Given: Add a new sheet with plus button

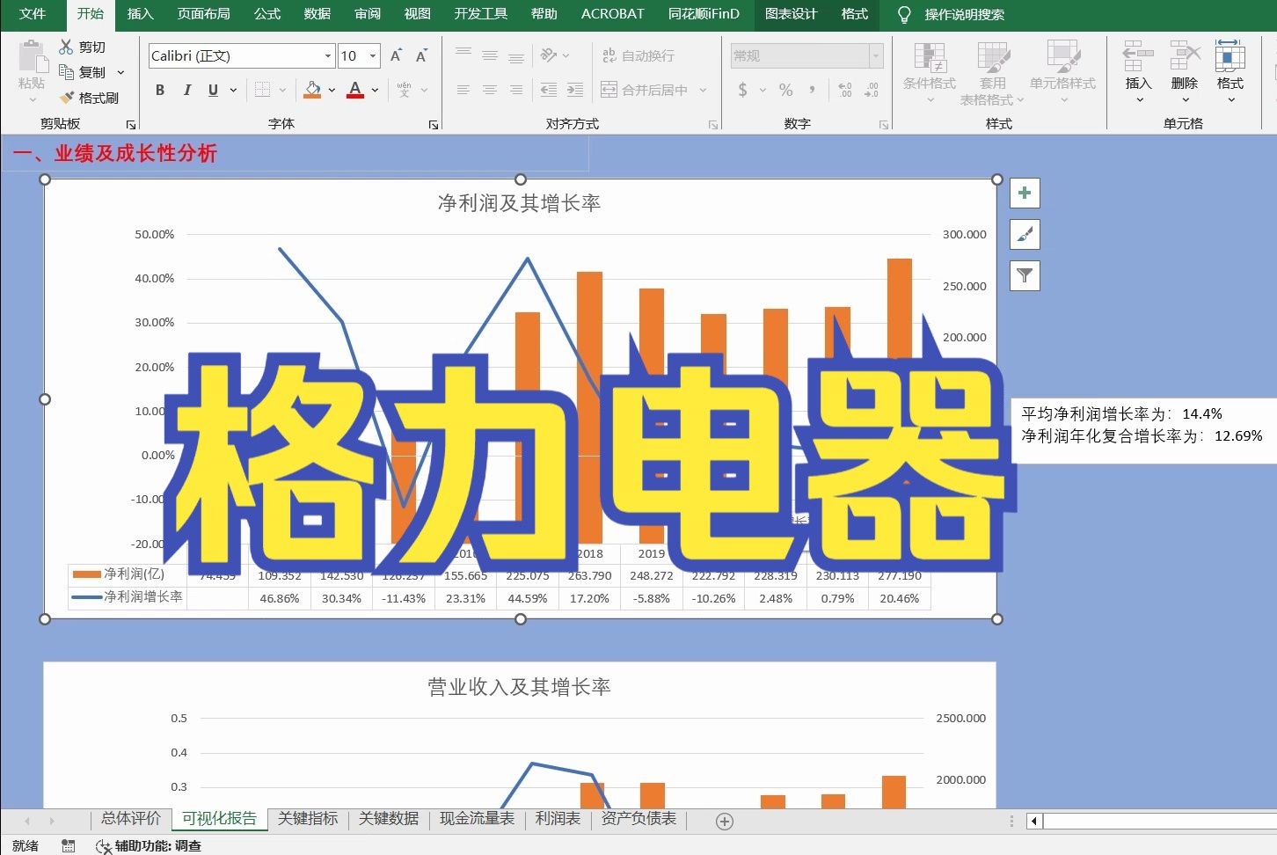Looking at the screenshot, I should pyautogui.click(x=725, y=822).
